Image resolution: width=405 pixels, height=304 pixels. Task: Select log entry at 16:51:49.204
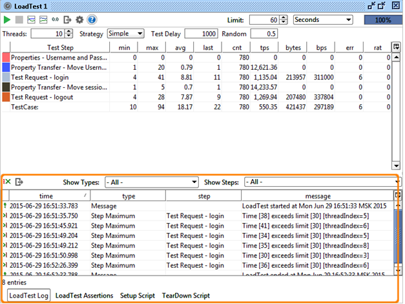198,235
